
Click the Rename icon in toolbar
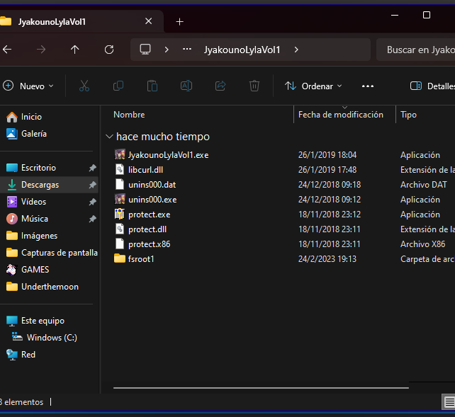186,86
